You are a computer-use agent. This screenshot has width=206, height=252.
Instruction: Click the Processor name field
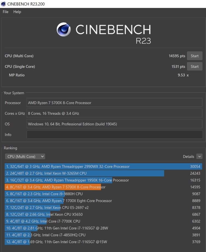coord(114,103)
